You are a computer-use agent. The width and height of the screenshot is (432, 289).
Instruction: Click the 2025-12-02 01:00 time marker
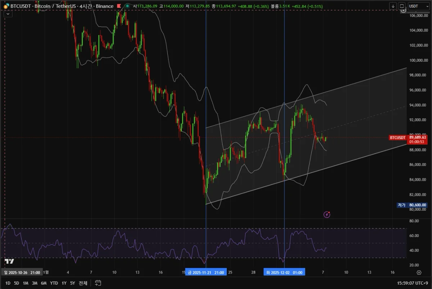pyautogui.click(x=284, y=272)
